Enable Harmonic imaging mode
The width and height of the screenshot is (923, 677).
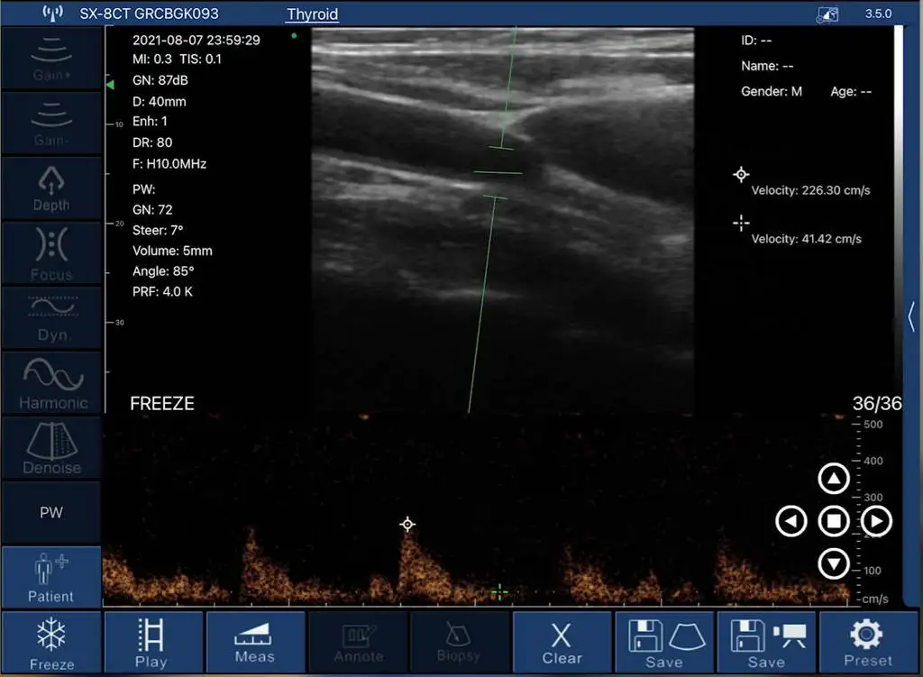tap(51, 382)
